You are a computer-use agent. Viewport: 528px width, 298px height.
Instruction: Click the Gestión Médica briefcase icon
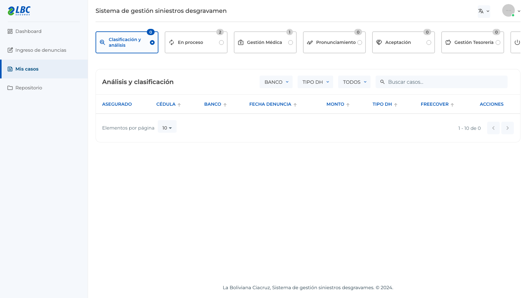coord(241,42)
